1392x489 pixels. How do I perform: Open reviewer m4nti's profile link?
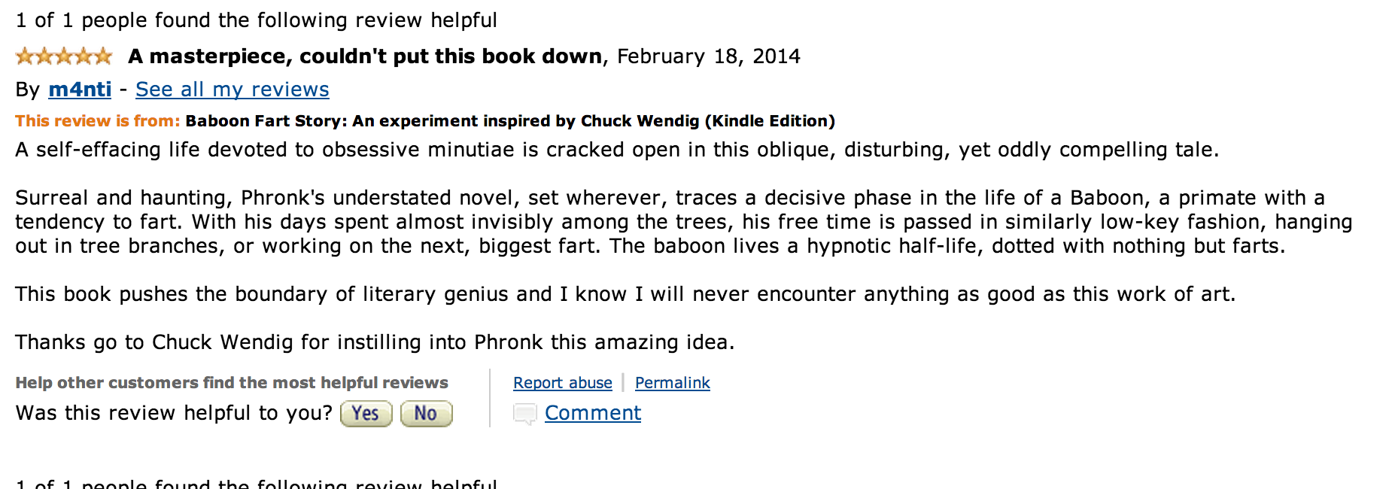80,90
